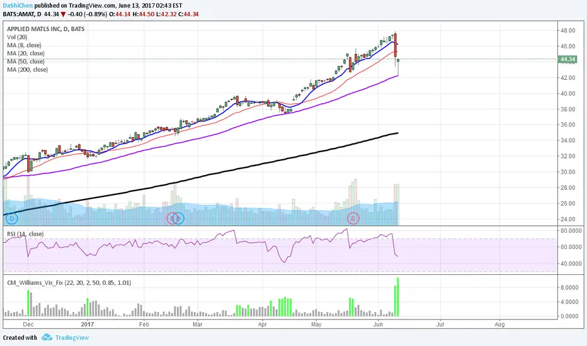Click the Aug label on the time axis
Screen dimensions: 587x346
[x=499, y=325]
